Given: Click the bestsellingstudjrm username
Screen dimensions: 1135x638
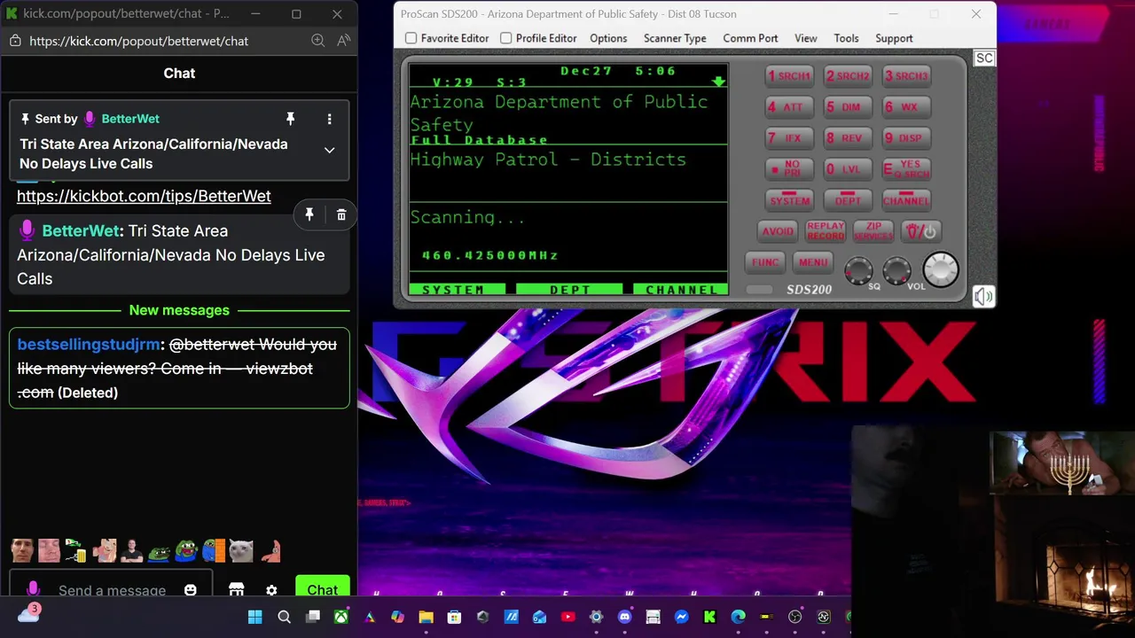Looking at the screenshot, I should tap(89, 345).
